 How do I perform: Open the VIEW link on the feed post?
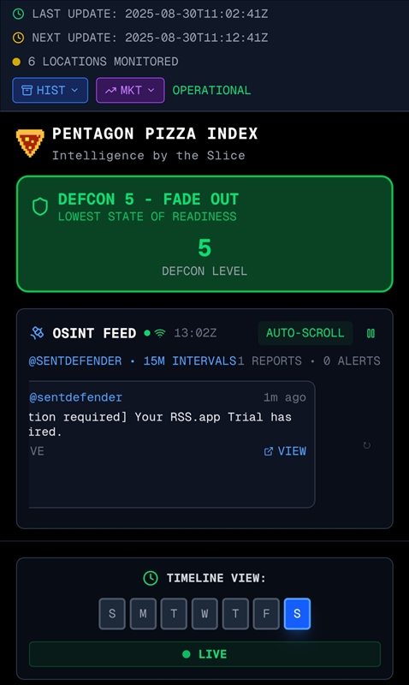[x=285, y=451]
